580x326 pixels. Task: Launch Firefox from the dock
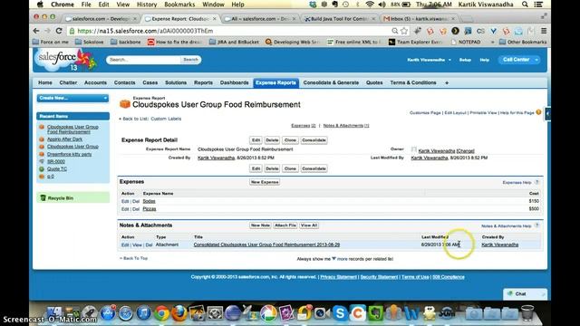pyautogui.click(x=179, y=313)
